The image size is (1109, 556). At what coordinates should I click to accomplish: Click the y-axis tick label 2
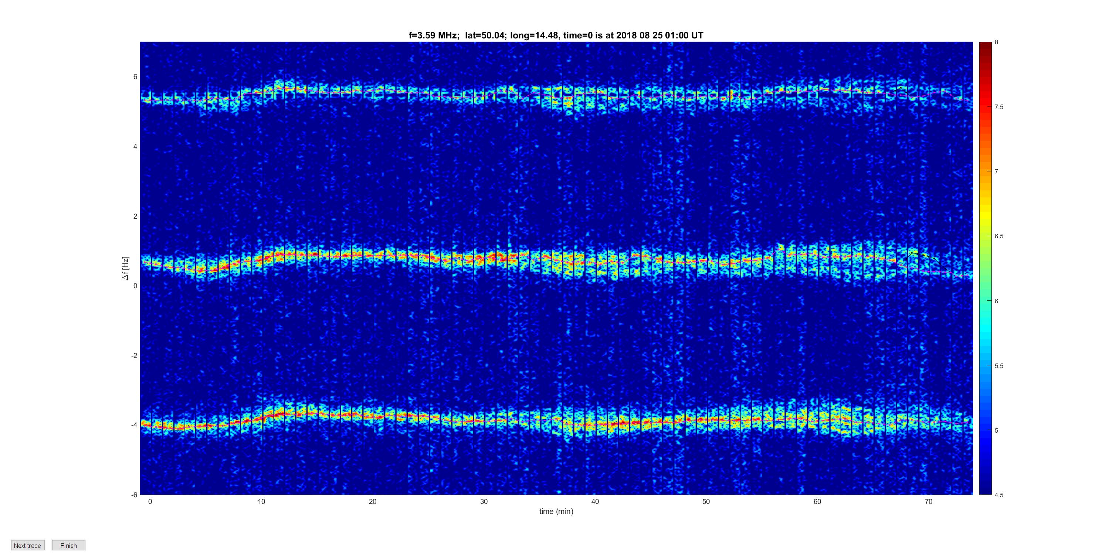tap(135, 216)
